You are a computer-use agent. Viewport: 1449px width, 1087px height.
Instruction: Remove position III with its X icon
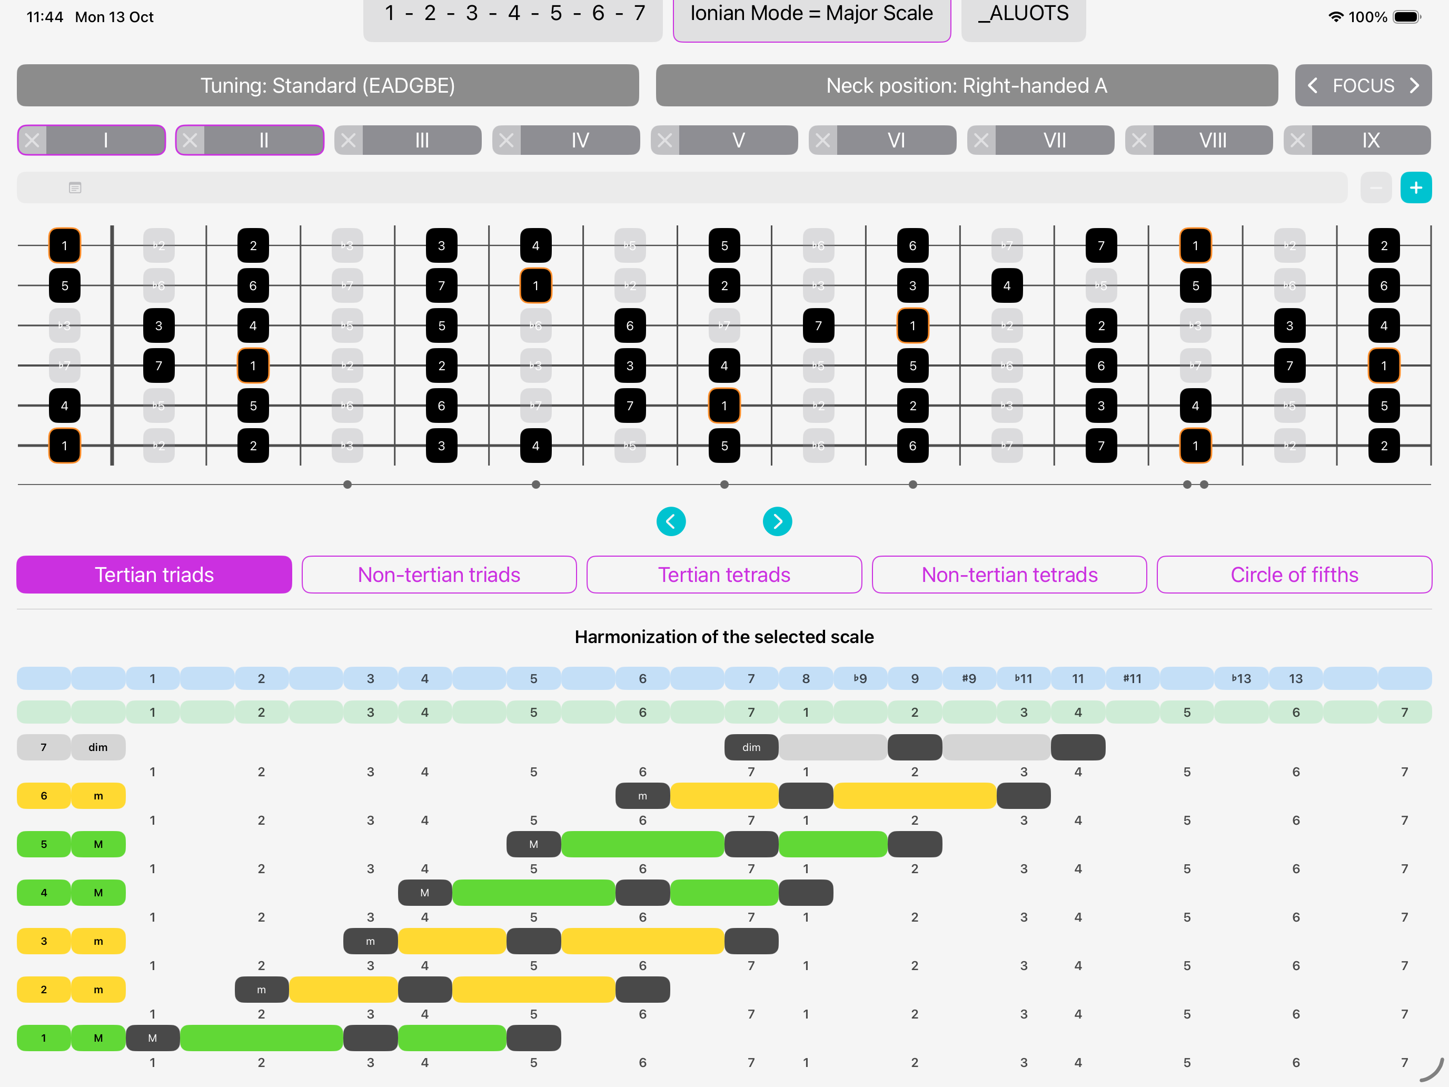(349, 140)
